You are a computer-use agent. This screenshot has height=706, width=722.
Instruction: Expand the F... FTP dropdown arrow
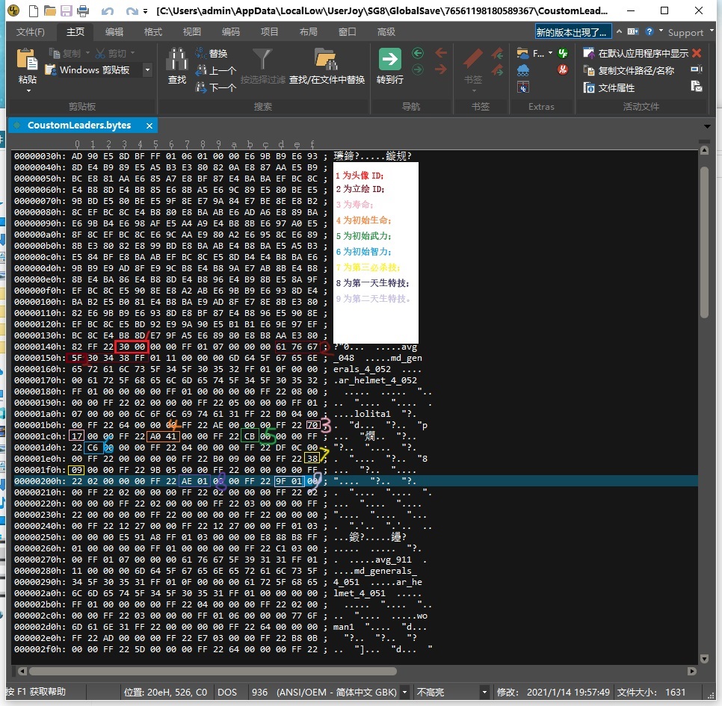point(550,53)
